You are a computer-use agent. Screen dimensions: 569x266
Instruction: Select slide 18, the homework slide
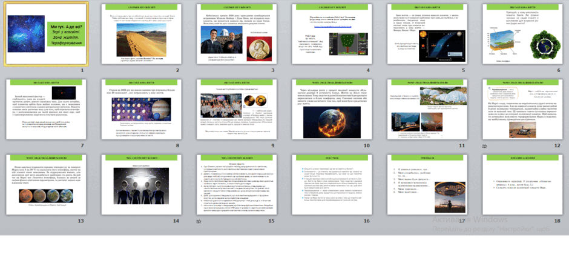point(522,185)
